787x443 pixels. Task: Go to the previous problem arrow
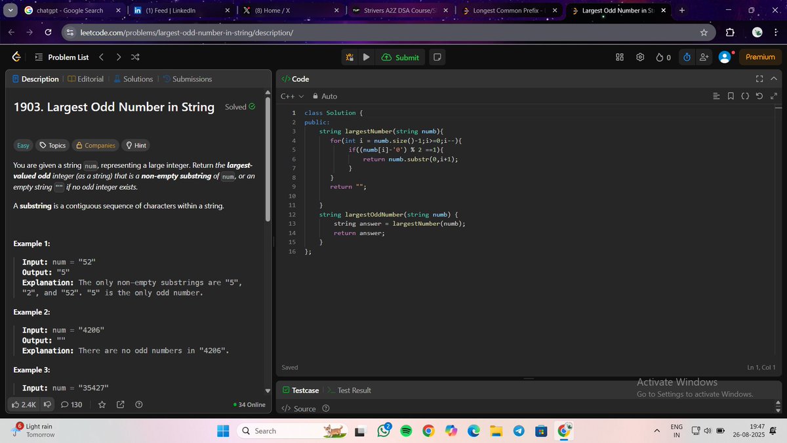101,57
